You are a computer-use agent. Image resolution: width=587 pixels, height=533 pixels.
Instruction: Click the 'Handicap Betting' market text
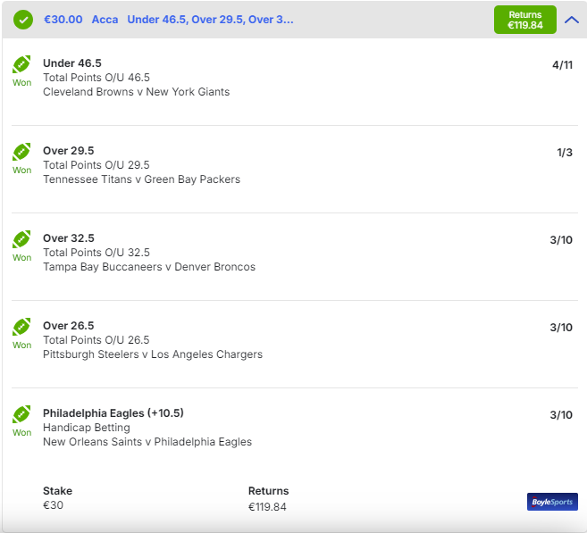click(87, 428)
